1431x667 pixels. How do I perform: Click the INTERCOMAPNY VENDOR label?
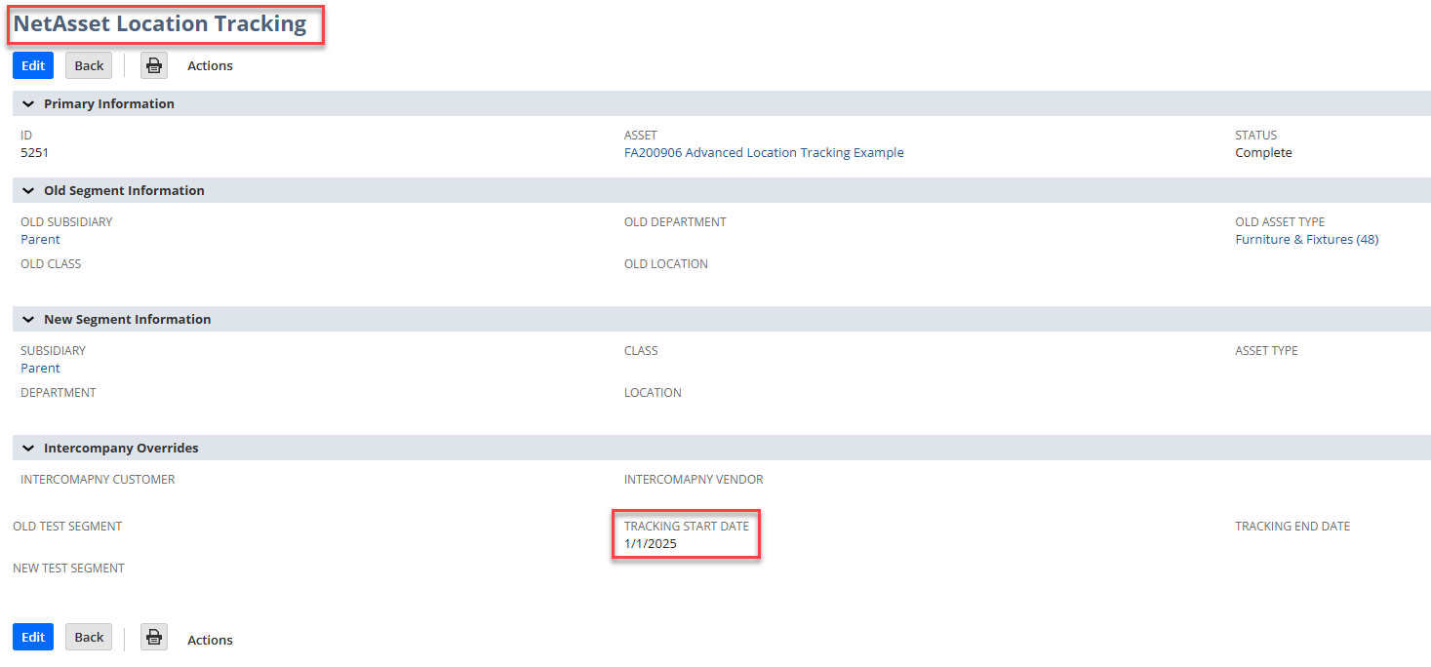coord(694,479)
